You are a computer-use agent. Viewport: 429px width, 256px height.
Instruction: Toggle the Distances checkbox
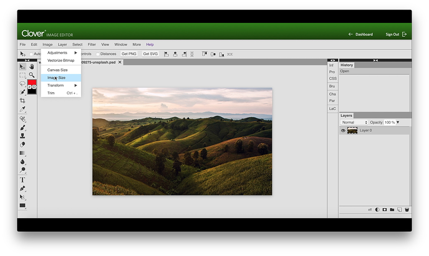point(98,54)
